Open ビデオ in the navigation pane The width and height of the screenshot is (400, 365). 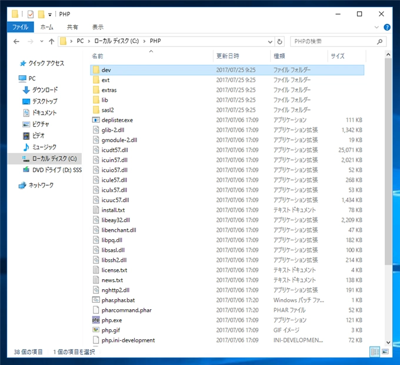34,136
